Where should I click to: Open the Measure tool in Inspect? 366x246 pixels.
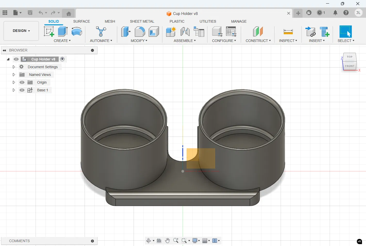pos(288,32)
